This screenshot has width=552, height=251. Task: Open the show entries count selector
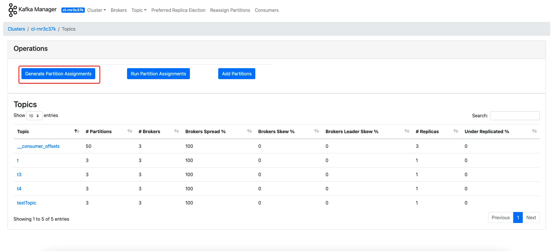34,116
